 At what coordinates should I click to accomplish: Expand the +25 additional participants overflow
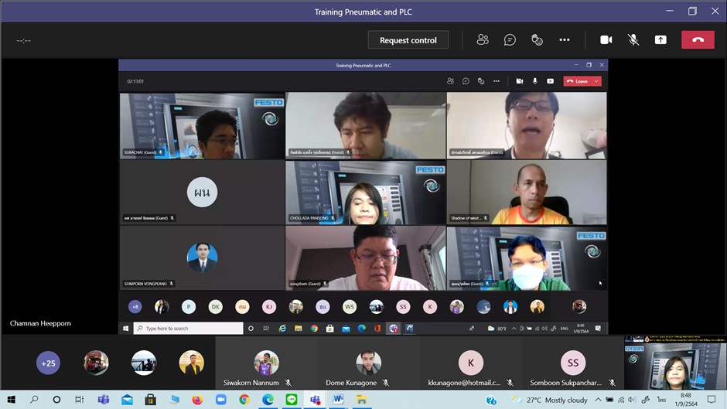click(48, 363)
